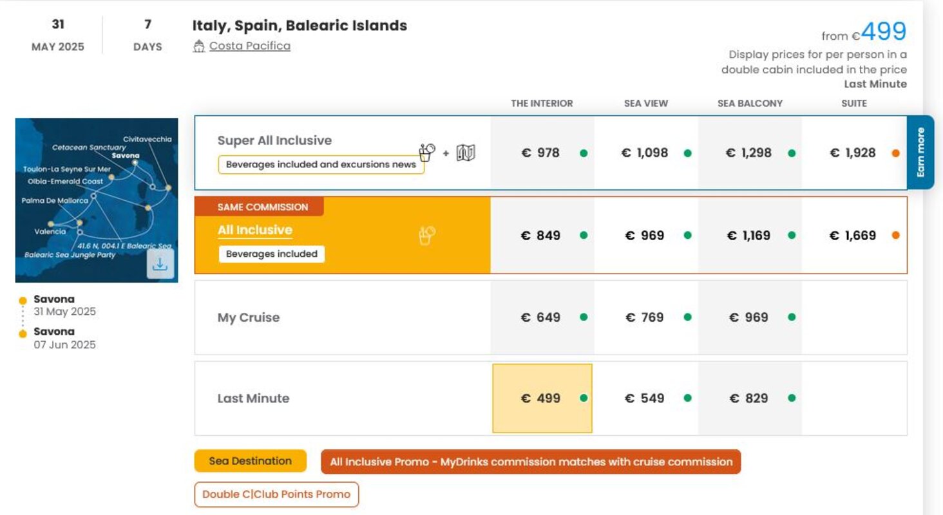
Task: Click the download itinerary map icon
Action: click(x=160, y=264)
